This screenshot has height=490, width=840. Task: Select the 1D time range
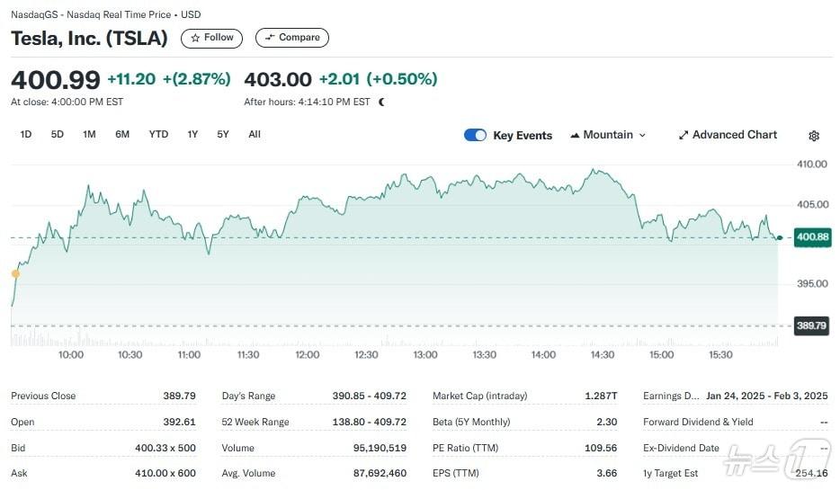point(26,134)
